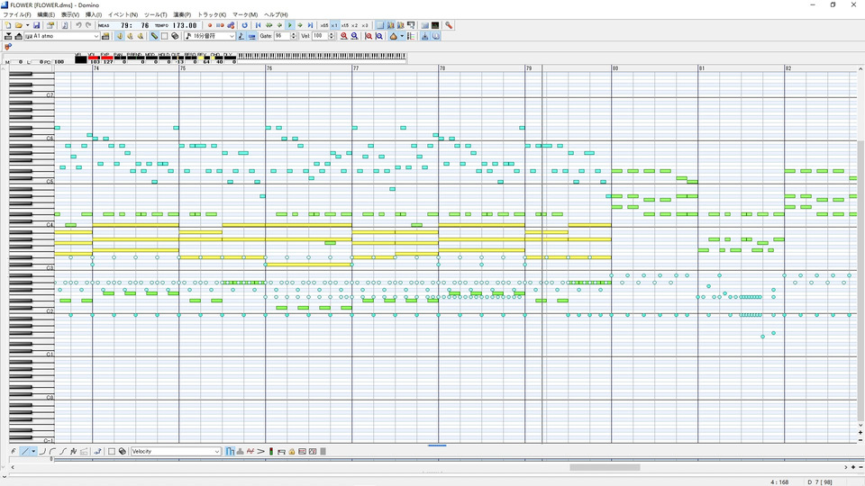Click the orange onion-skin icon
This screenshot has height=486, width=865.
[394, 36]
